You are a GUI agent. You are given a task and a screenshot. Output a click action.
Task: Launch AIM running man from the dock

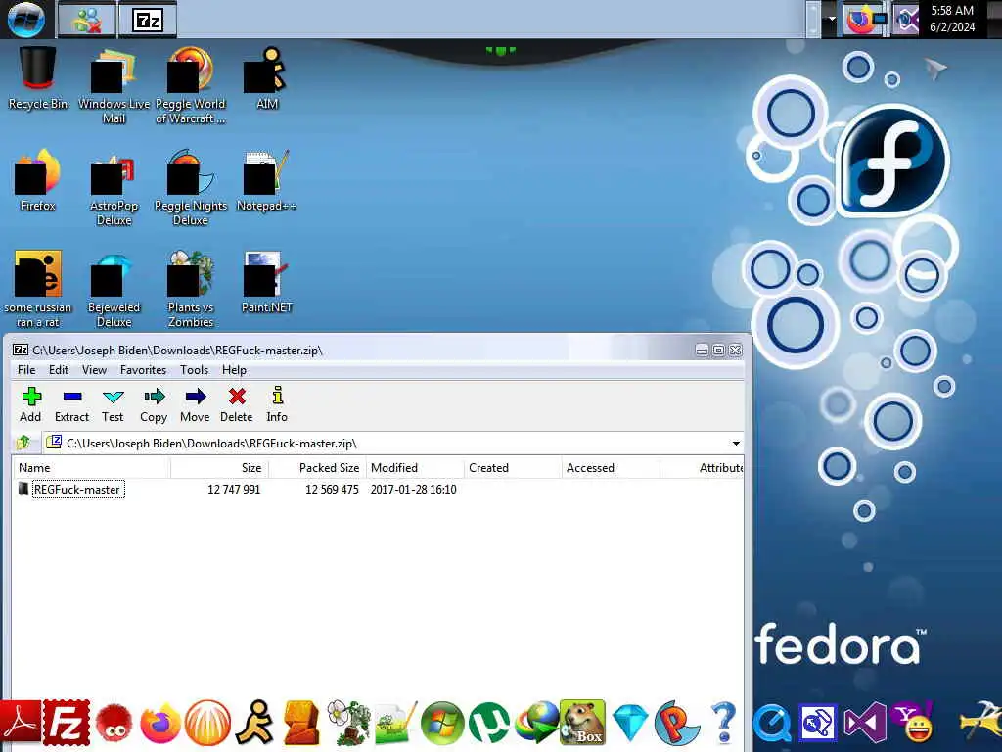[x=255, y=723]
